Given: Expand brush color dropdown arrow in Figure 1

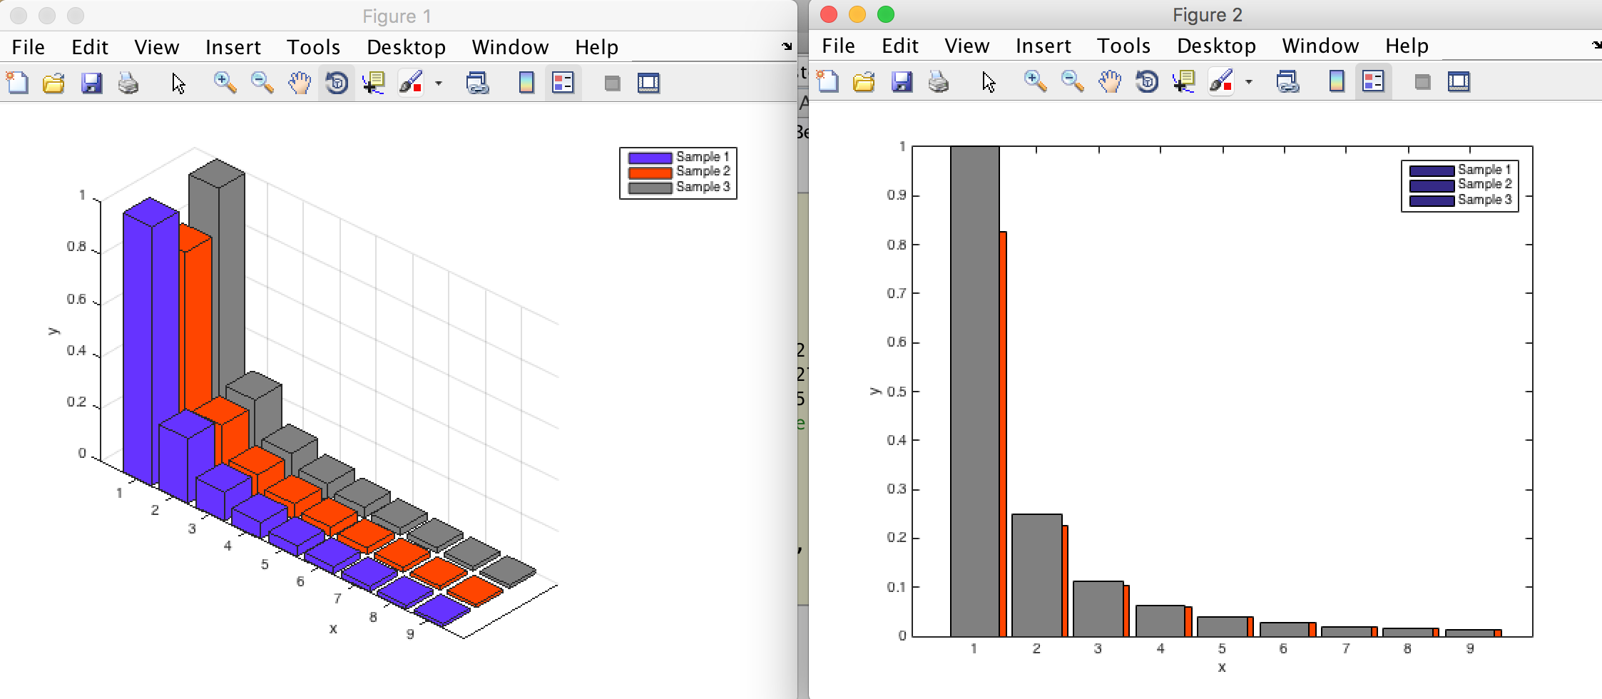Looking at the screenshot, I should 439,83.
